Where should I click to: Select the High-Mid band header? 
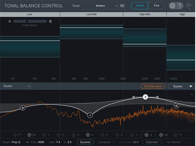(x=145, y=14)
